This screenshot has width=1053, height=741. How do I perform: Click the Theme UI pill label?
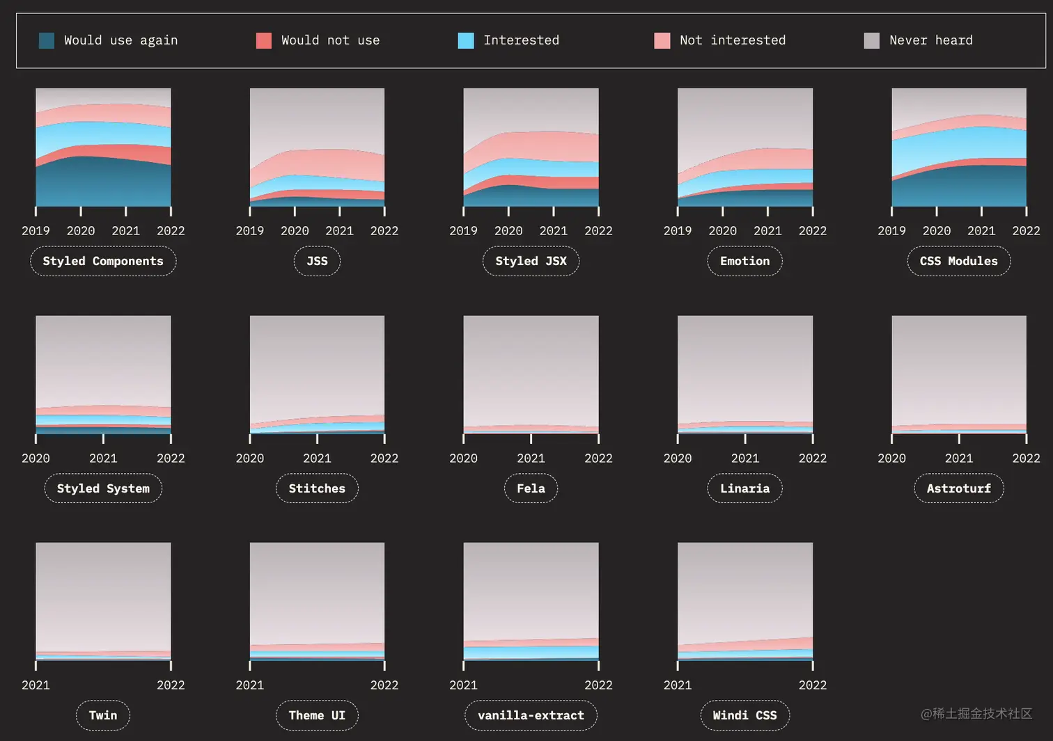pyautogui.click(x=317, y=715)
